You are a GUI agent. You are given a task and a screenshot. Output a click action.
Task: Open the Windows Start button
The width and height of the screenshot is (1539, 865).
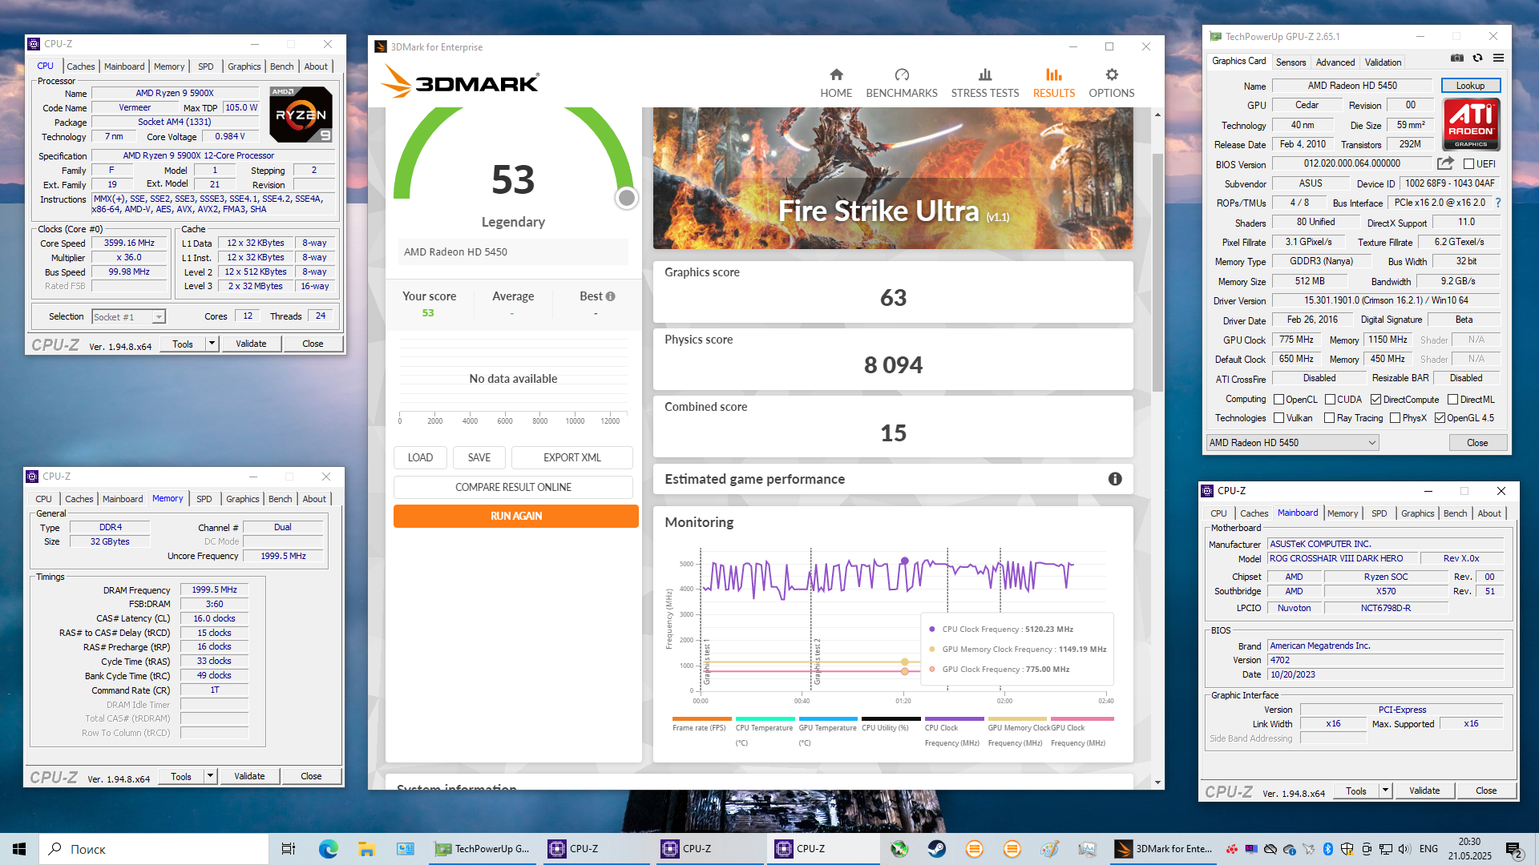click(19, 849)
